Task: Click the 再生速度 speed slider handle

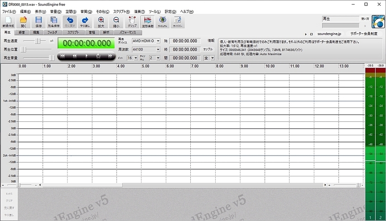Action: pyautogui.click(x=37, y=41)
